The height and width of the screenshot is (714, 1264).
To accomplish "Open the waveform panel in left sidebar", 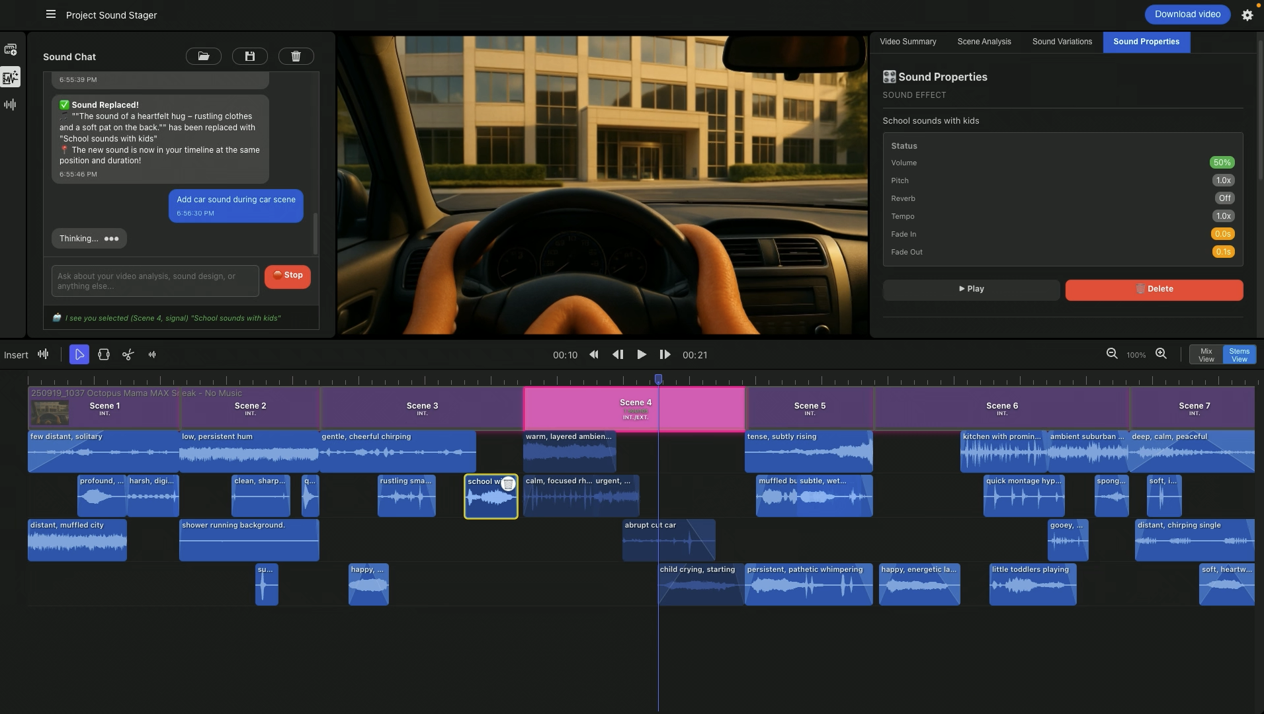I will tap(11, 104).
